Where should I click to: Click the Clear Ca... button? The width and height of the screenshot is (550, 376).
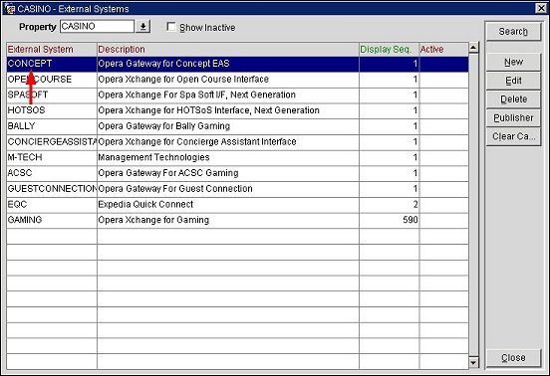pos(513,136)
